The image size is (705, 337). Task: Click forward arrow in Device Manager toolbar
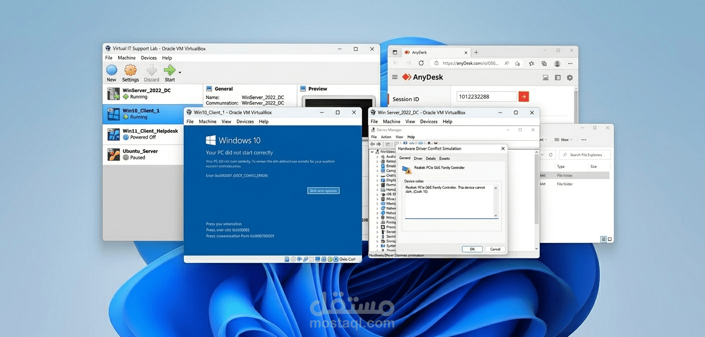pos(379,144)
